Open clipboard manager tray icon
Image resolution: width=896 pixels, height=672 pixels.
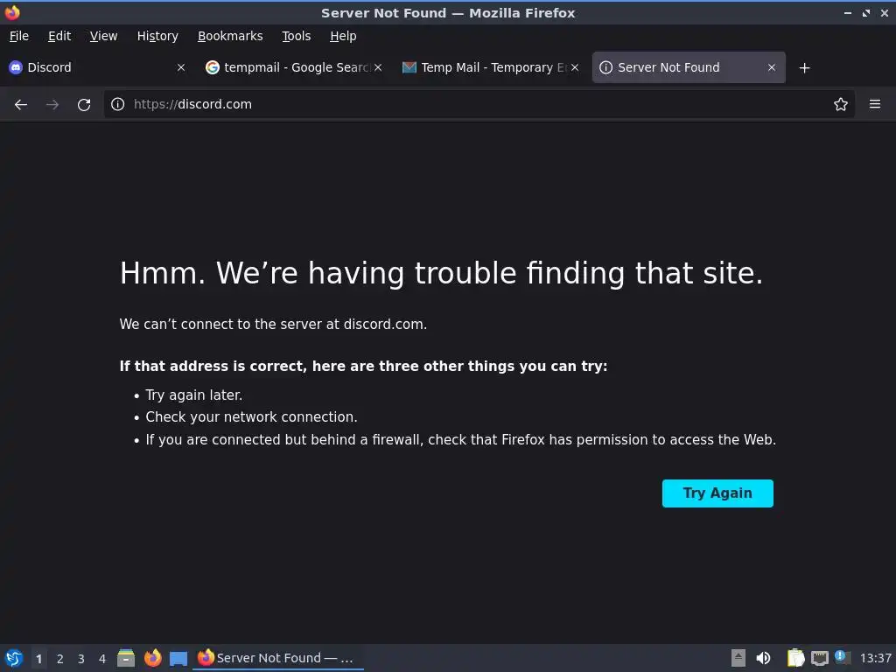point(795,658)
